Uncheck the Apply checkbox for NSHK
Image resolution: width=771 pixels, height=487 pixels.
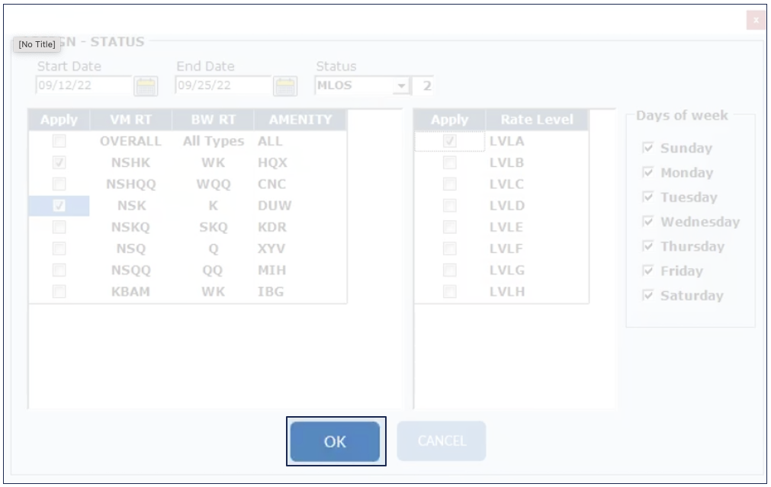click(59, 162)
